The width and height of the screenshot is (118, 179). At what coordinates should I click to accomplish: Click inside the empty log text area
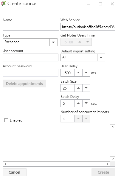click(x=56, y=143)
